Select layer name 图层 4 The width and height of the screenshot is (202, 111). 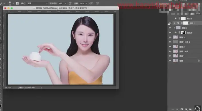pyautogui.click(x=185, y=28)
